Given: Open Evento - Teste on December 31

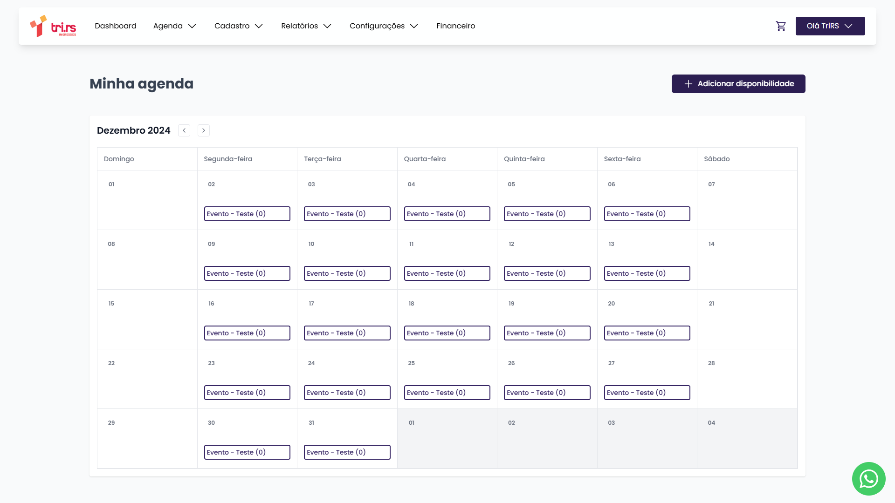Looking at the screenshot, I should (x=347, y=452).
